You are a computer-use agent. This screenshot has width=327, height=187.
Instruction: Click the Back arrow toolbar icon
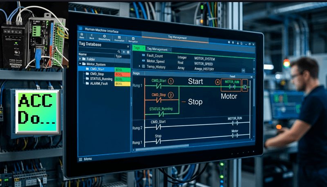pyautogui.click(x=92, y=35)
